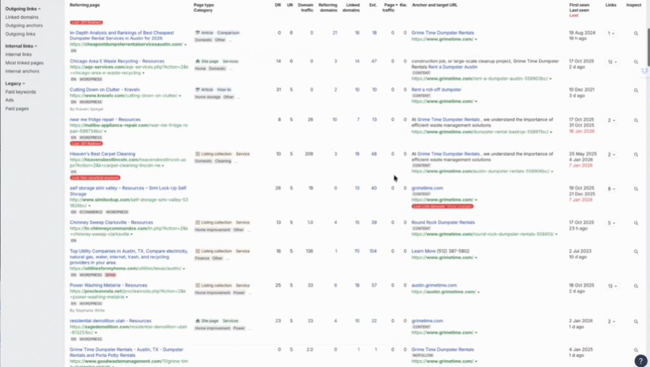The height and width of the screenshot is (367, 650).
Task: Click inspect magnifier for Cutting Down on Clutter row
Action: click(635, 91)
